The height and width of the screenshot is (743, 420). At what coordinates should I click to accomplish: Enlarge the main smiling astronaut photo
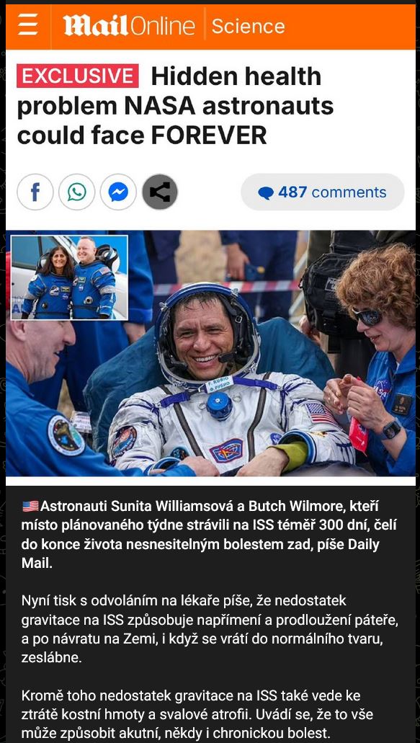pyautogui.click(x=210, y=353)
